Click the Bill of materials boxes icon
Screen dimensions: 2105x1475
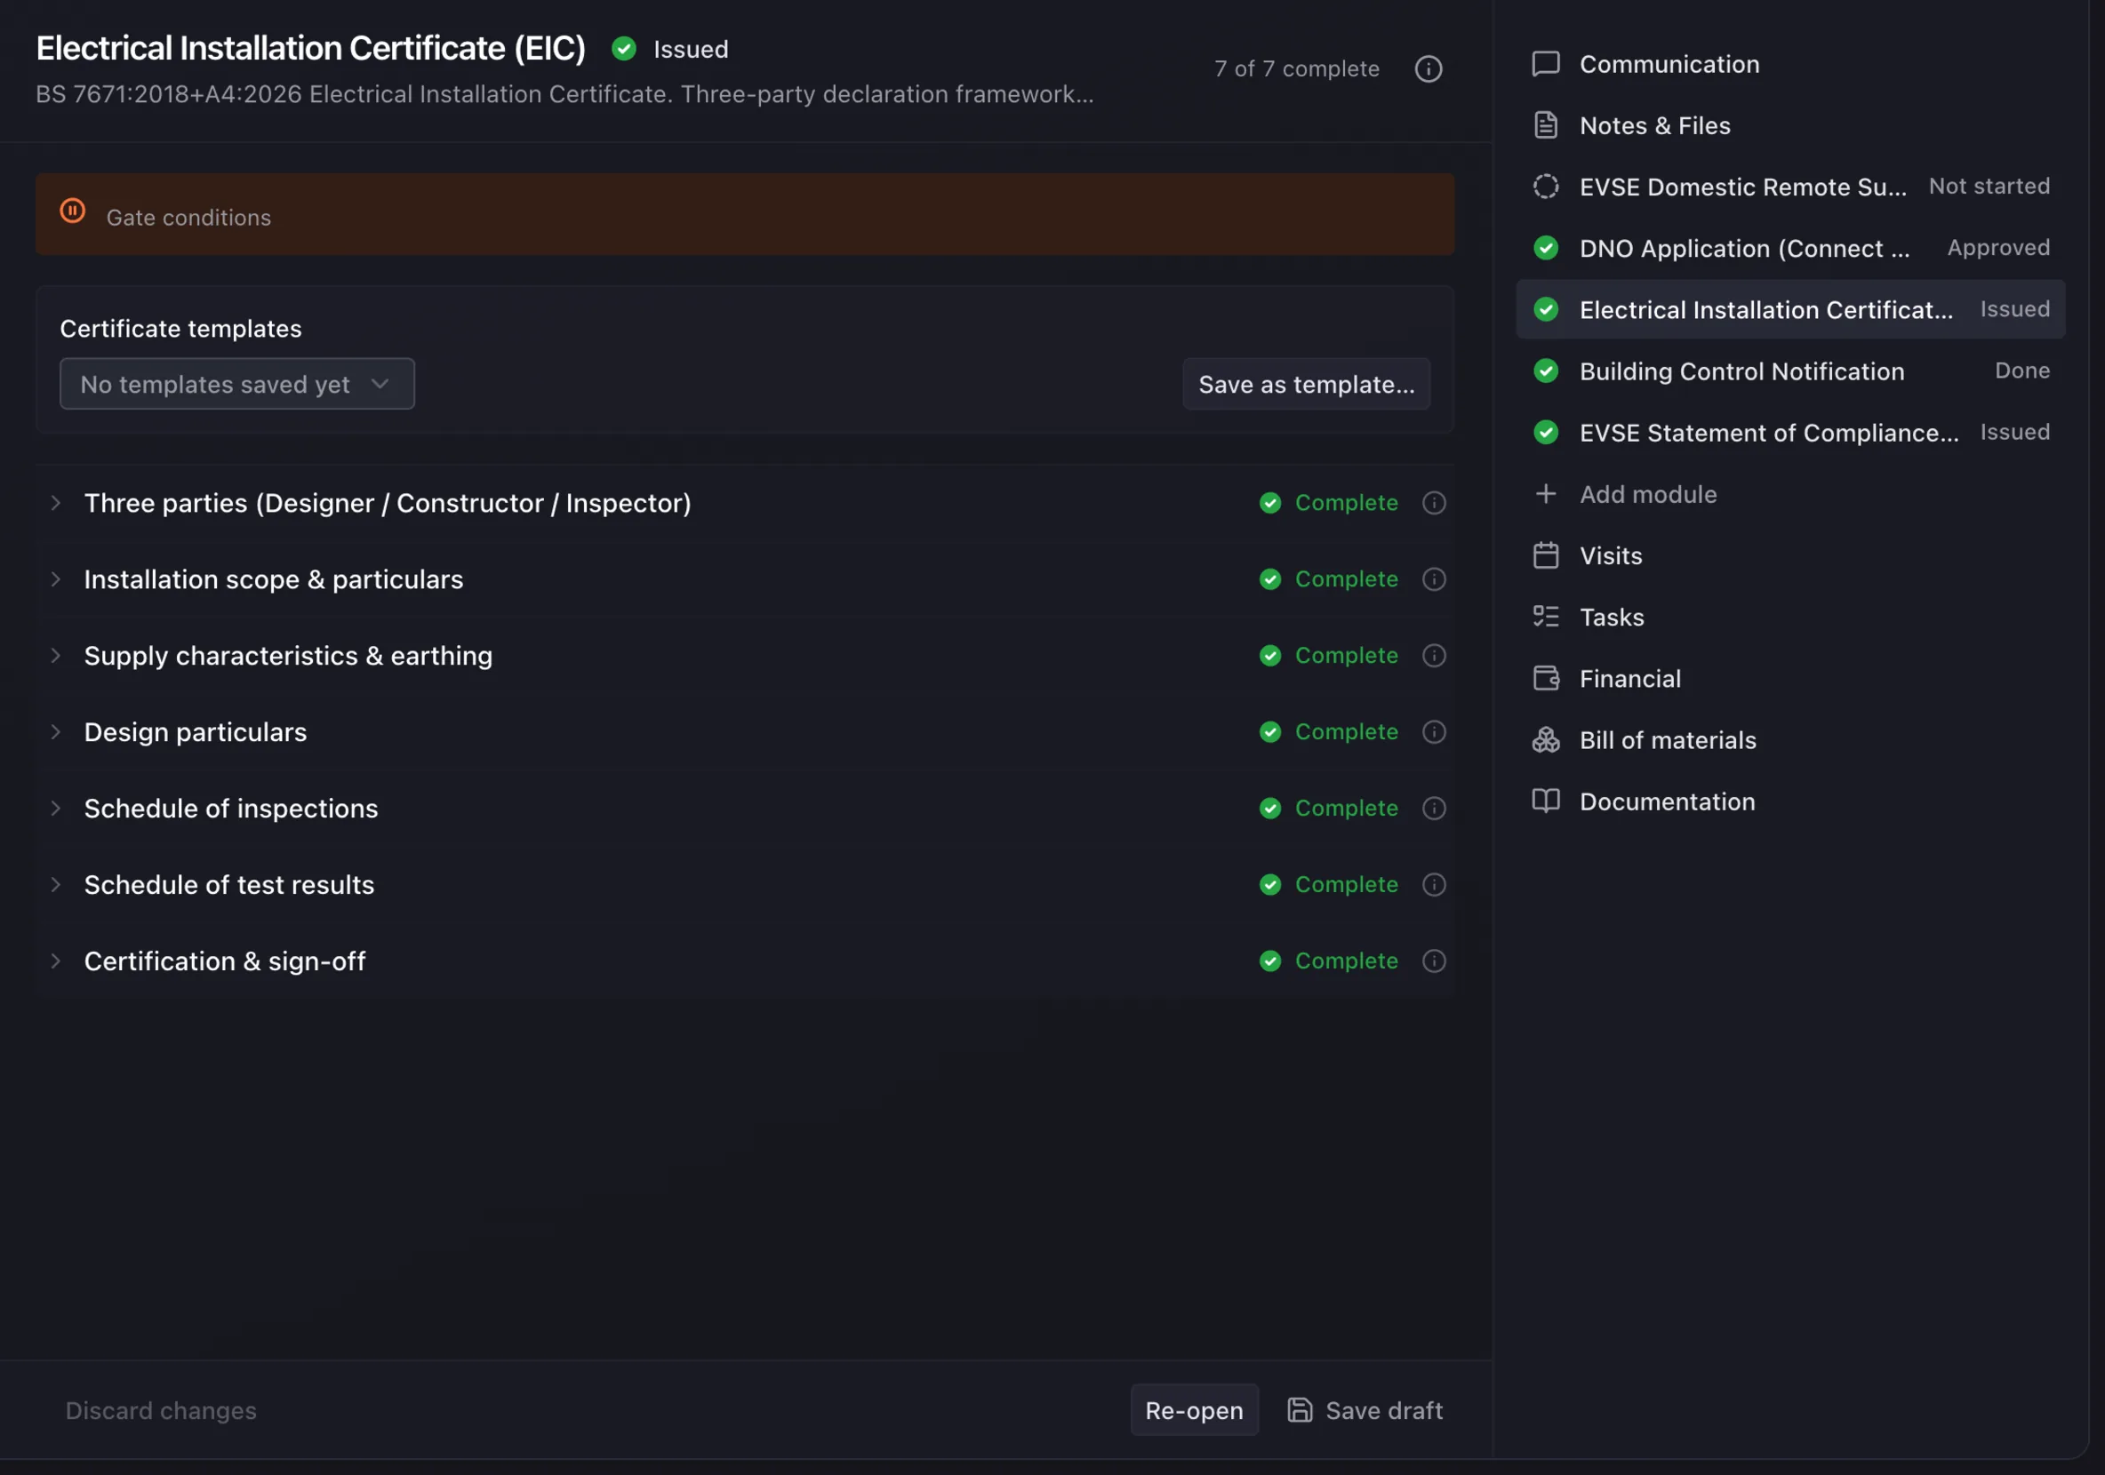coord(1546,739)
